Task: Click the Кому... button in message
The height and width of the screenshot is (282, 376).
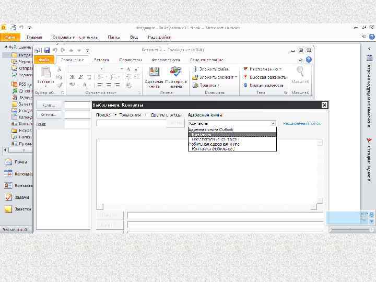Action: pos(49,105)
